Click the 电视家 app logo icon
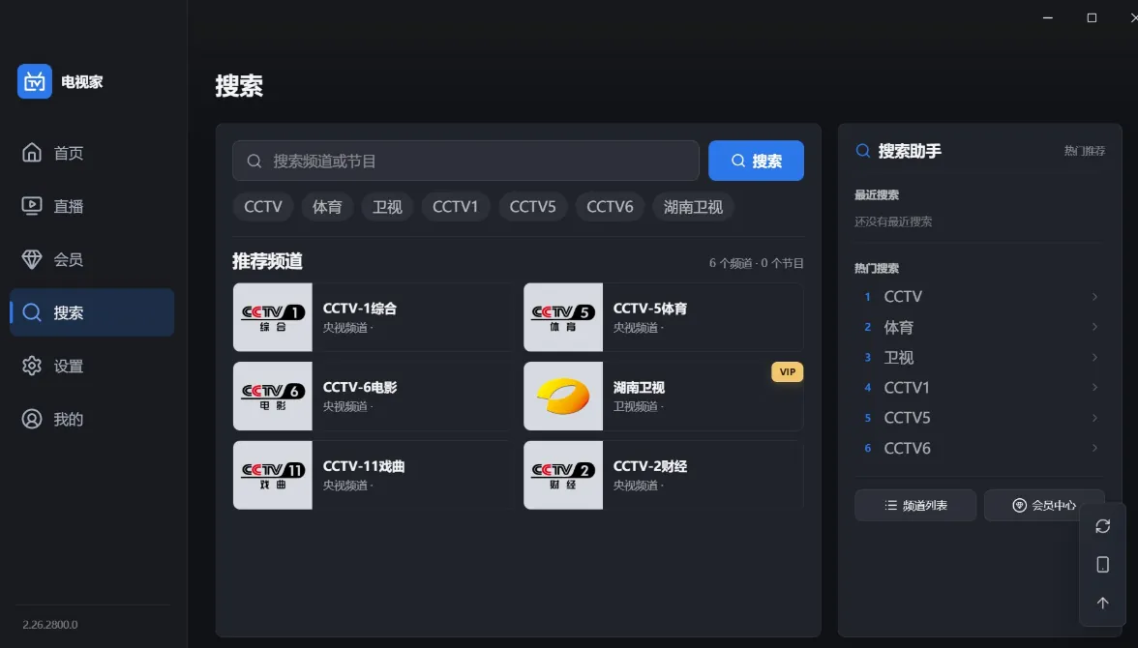The width and height of the screenshot is (1138, 648). pyautogui.click(x=34, y=81)
